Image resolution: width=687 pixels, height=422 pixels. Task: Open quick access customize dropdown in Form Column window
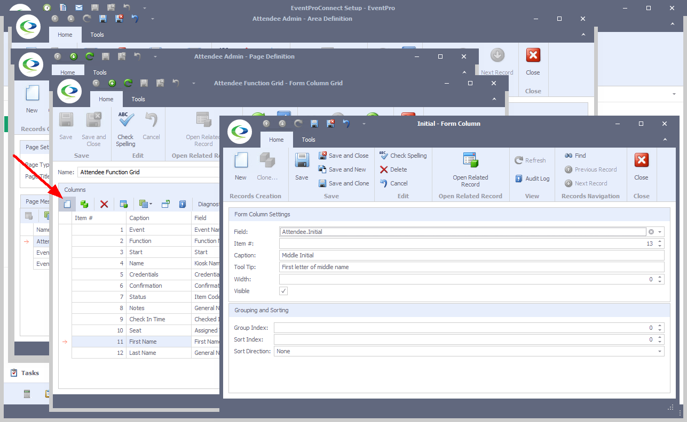point(364,124)
